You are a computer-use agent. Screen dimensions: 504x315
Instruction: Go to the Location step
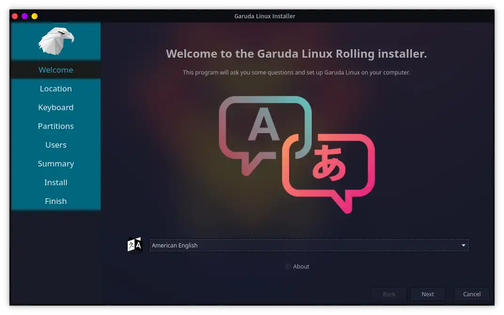(56, 89)
